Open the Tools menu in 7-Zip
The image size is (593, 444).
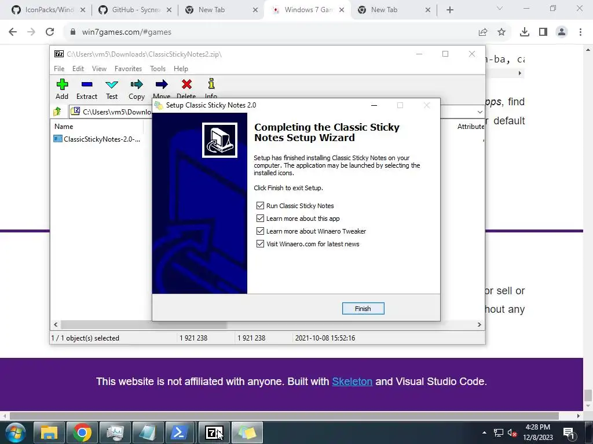pos(158,69)
